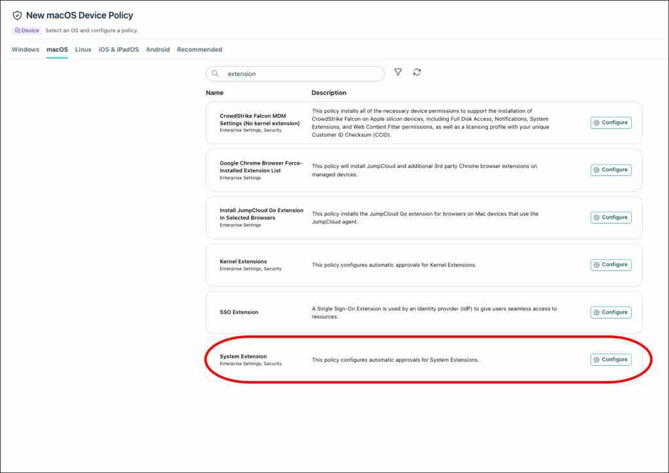Click the Single Sign-On Extension description
669x473 pixels.
tap(434, 313)
